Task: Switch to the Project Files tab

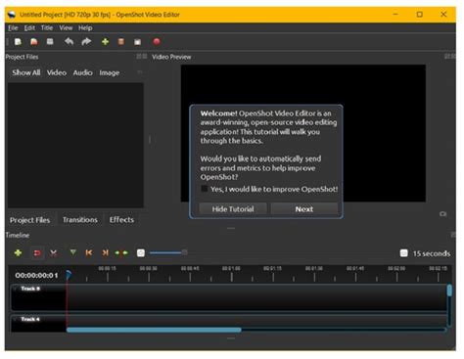Action: coord(29,220)
